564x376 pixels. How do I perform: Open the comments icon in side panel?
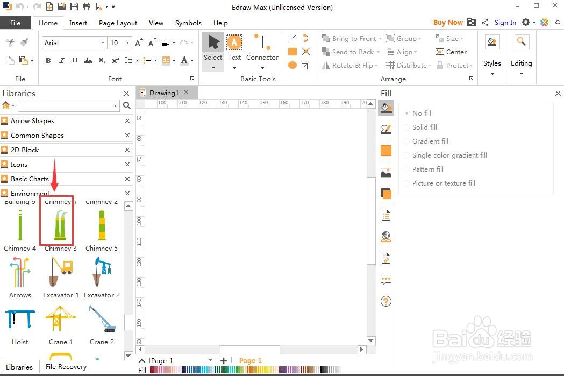[386, 280]
